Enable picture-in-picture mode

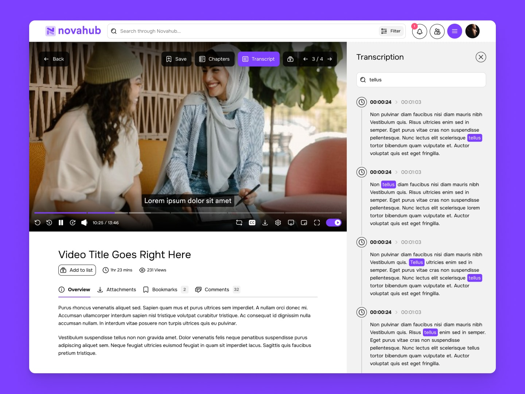[x=304, y=223]
